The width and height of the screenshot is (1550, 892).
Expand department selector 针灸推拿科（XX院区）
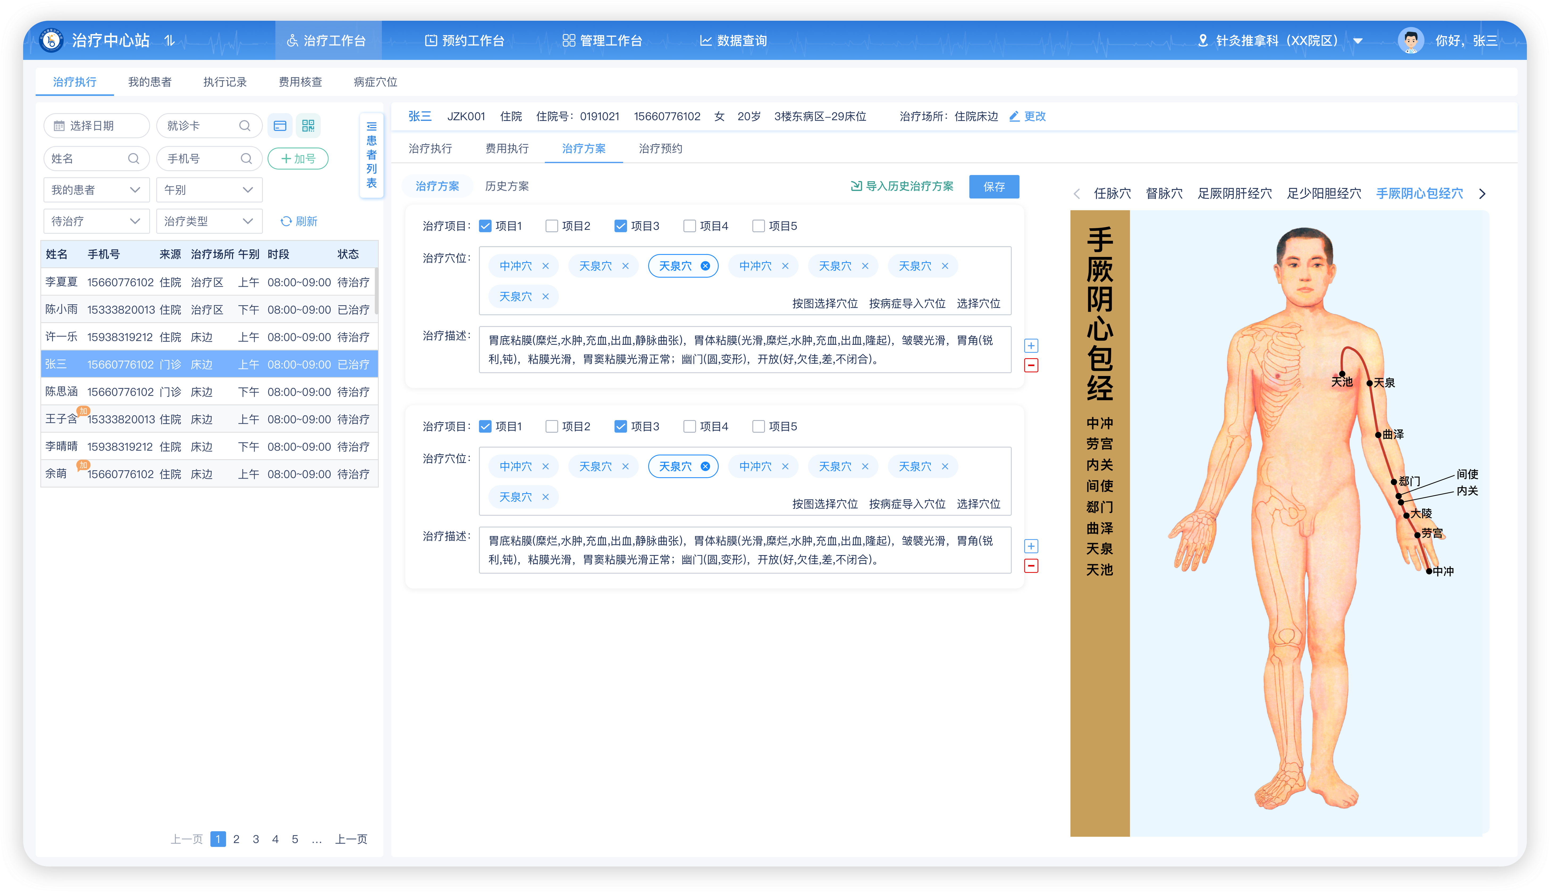[x=1358, y=41]
